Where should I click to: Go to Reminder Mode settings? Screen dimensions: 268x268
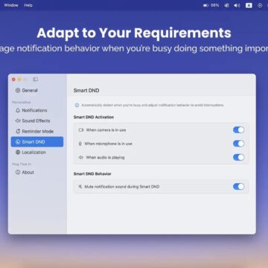pos(37,131)
